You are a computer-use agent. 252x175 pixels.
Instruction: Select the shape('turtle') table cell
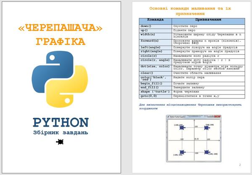[155, 92]
